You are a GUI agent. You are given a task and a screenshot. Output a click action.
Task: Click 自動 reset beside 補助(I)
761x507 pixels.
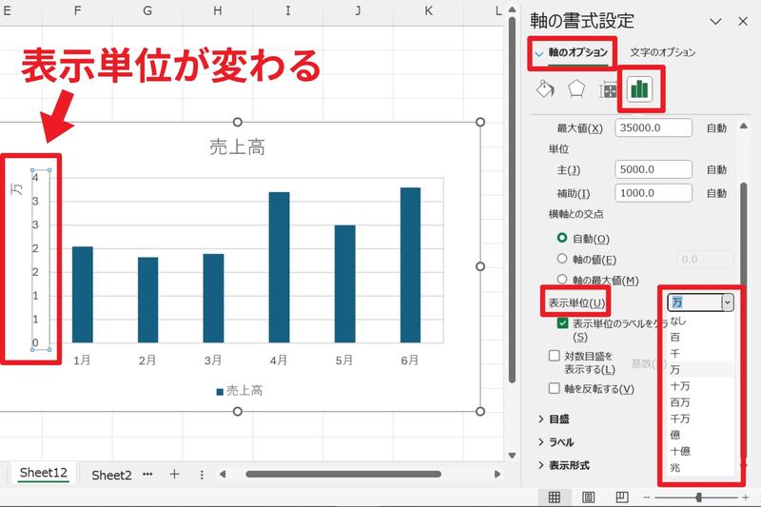click(x=716, y=193)
